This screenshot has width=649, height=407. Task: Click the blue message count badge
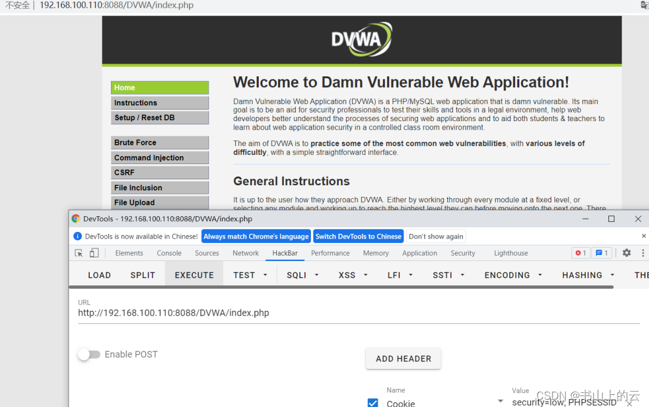(x=602, y=253)
